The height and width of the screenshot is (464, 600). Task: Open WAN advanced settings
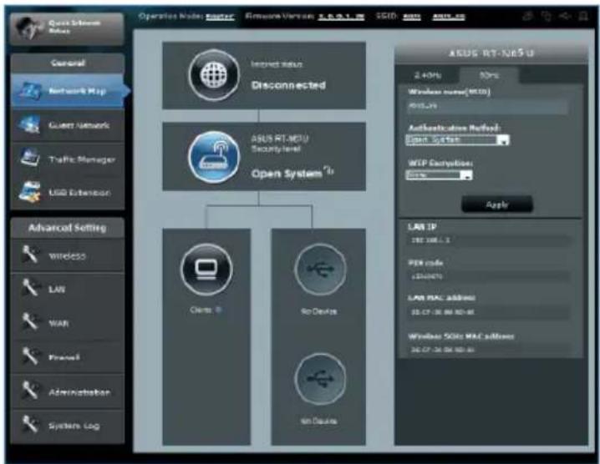(x=69, y=323)
